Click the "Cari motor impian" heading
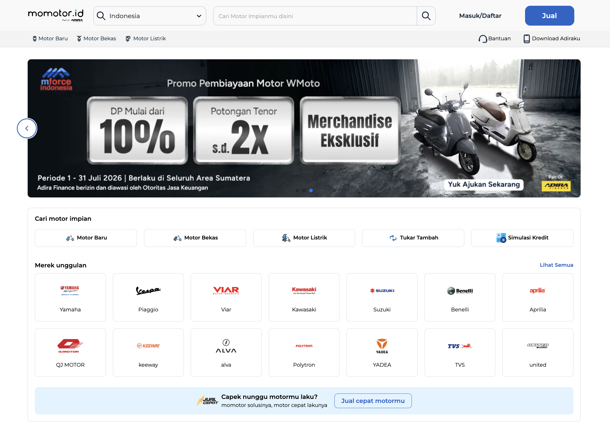 tap(63, 219)
